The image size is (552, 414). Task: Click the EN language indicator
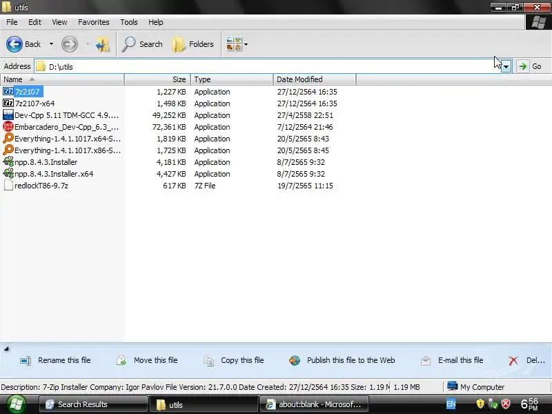click(451, 404)
